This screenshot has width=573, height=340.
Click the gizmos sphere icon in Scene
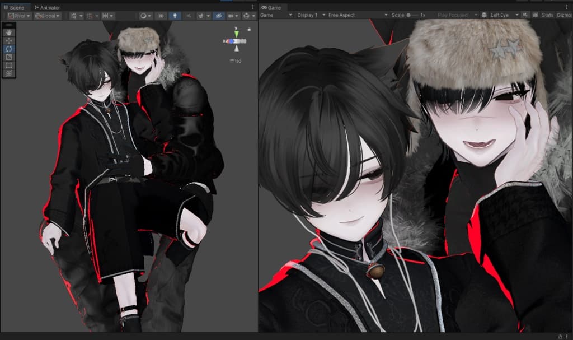tap(246, 16)
